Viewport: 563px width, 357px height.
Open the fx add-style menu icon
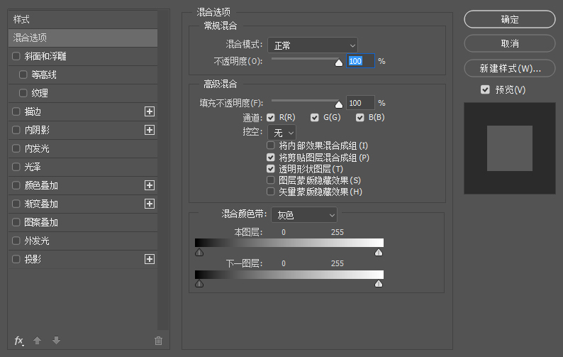(18, 341)
